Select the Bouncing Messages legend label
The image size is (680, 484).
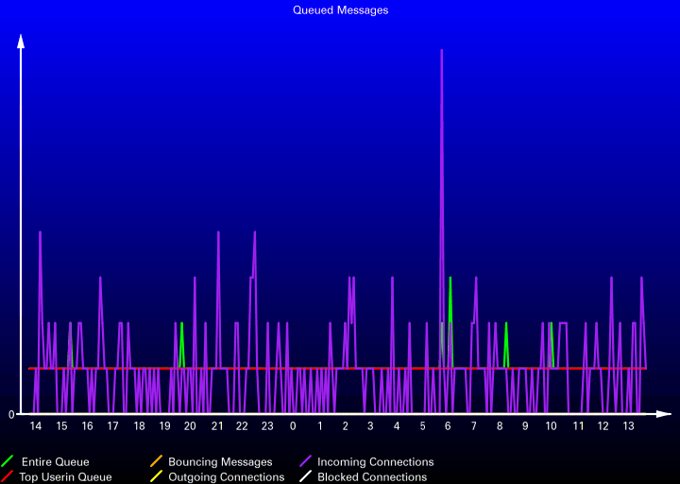(x=220, y=462)
